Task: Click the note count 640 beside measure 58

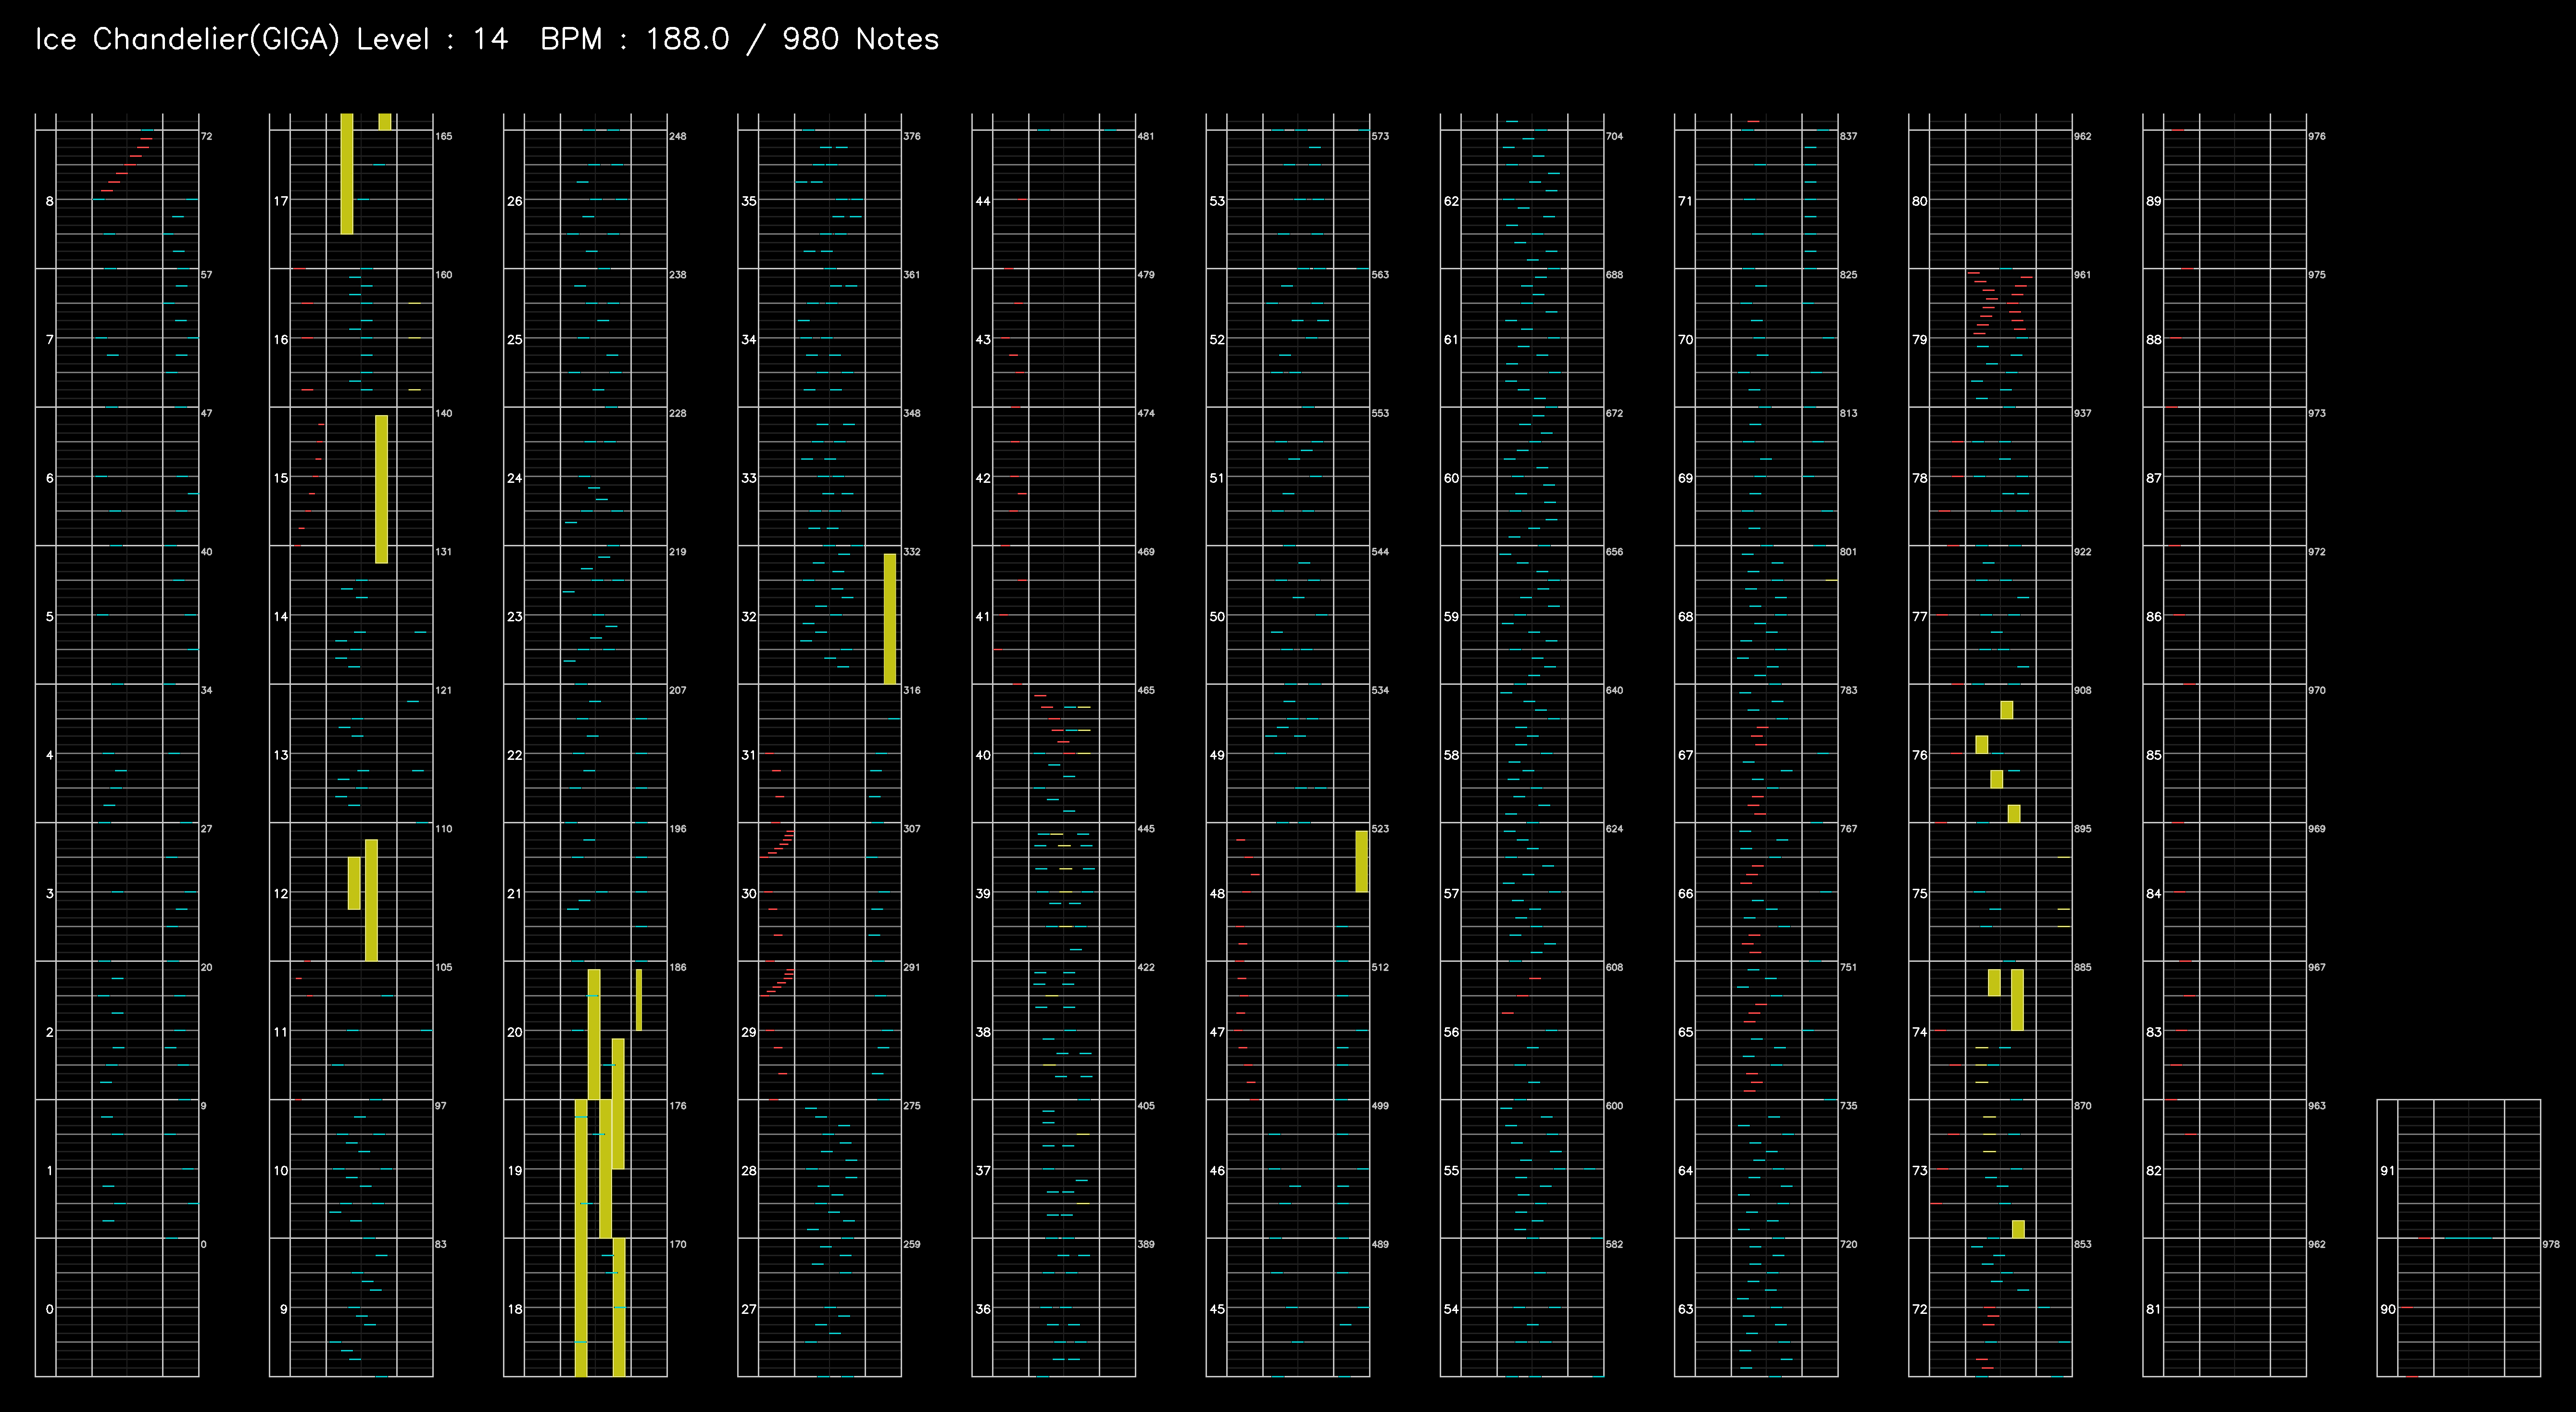Action: click(x=1613, y=691)
